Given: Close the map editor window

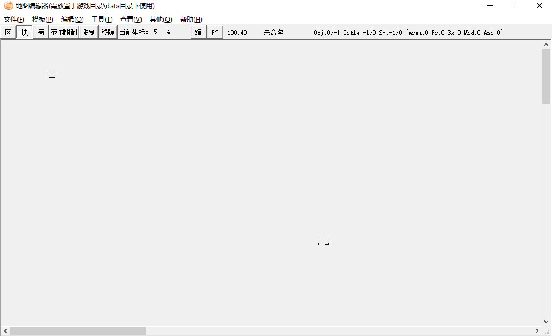Looking at the screenshot, I should (x=539, y=5).
